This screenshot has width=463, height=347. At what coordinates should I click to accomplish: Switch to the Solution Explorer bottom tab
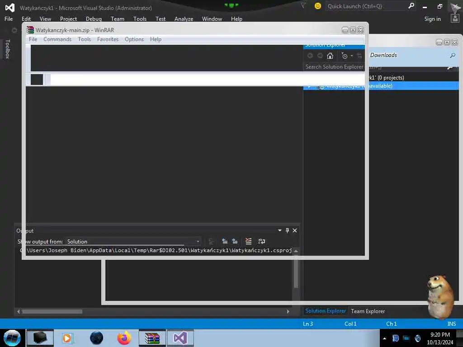pos(326,311)
